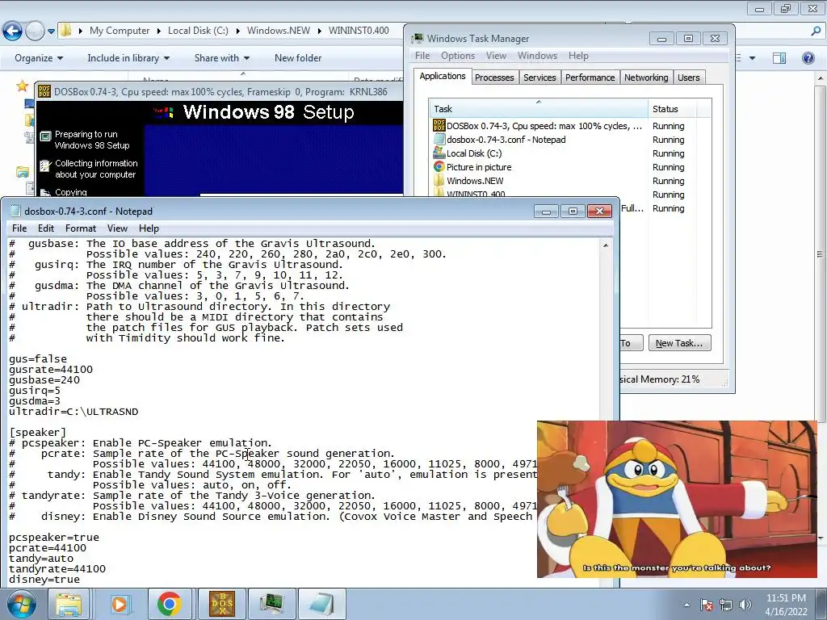Switch to the Users tab
Screen dimensions: 827x620
point(688,77)
